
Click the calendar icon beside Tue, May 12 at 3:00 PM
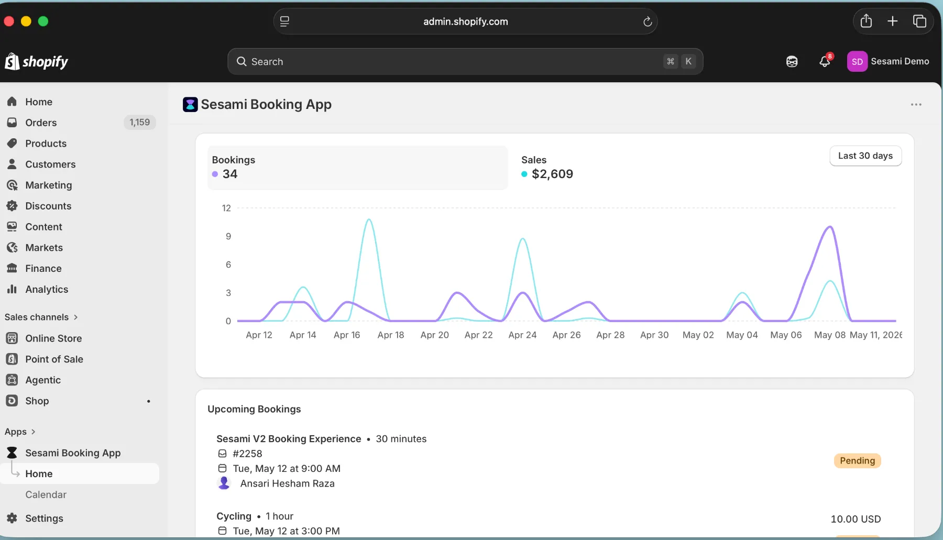[222, 531]
